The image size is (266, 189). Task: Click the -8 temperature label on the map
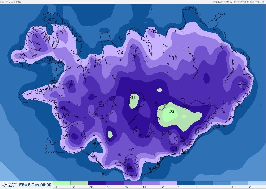click(x=94, y=143)
